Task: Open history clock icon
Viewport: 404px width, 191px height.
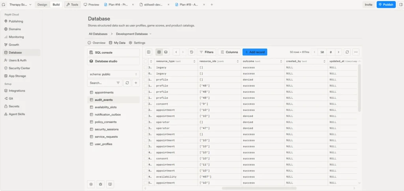Action: [x=191, y=52]
